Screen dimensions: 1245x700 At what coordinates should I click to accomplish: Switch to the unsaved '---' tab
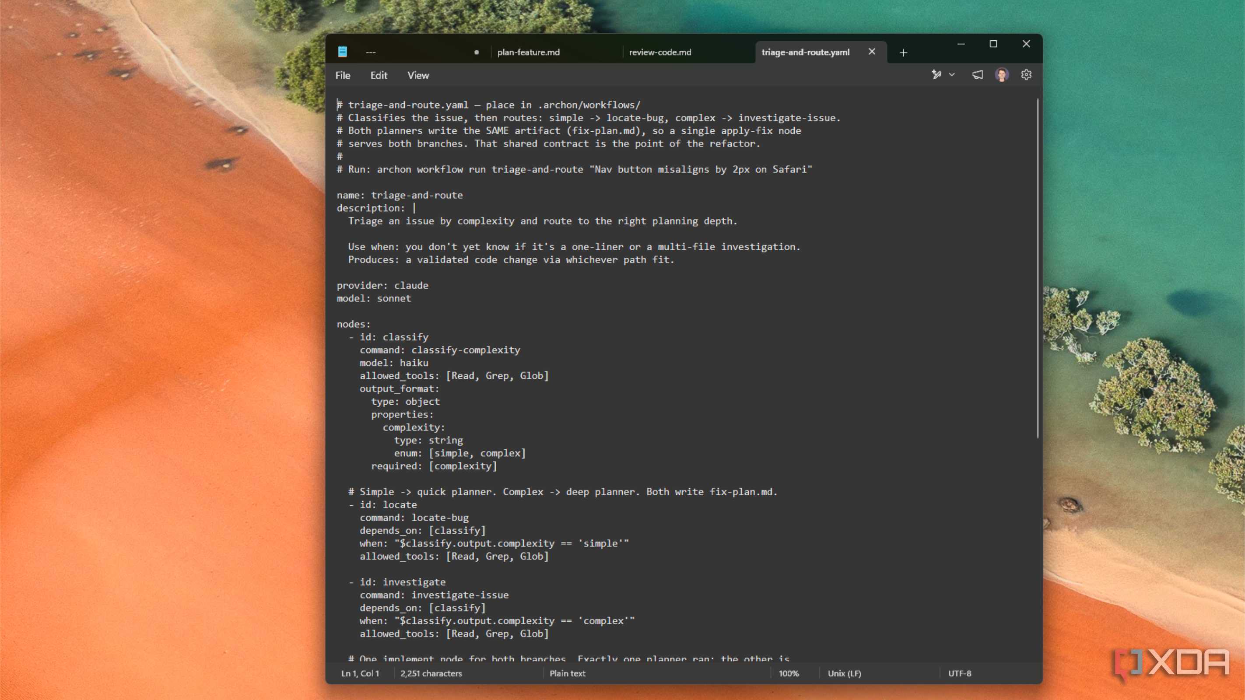tap(371, 52)
